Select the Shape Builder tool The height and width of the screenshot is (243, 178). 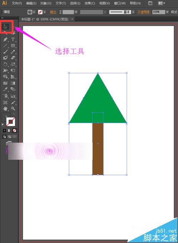coord(5,77)
